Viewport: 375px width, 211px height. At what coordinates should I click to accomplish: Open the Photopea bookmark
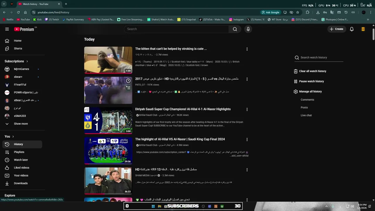335,20
